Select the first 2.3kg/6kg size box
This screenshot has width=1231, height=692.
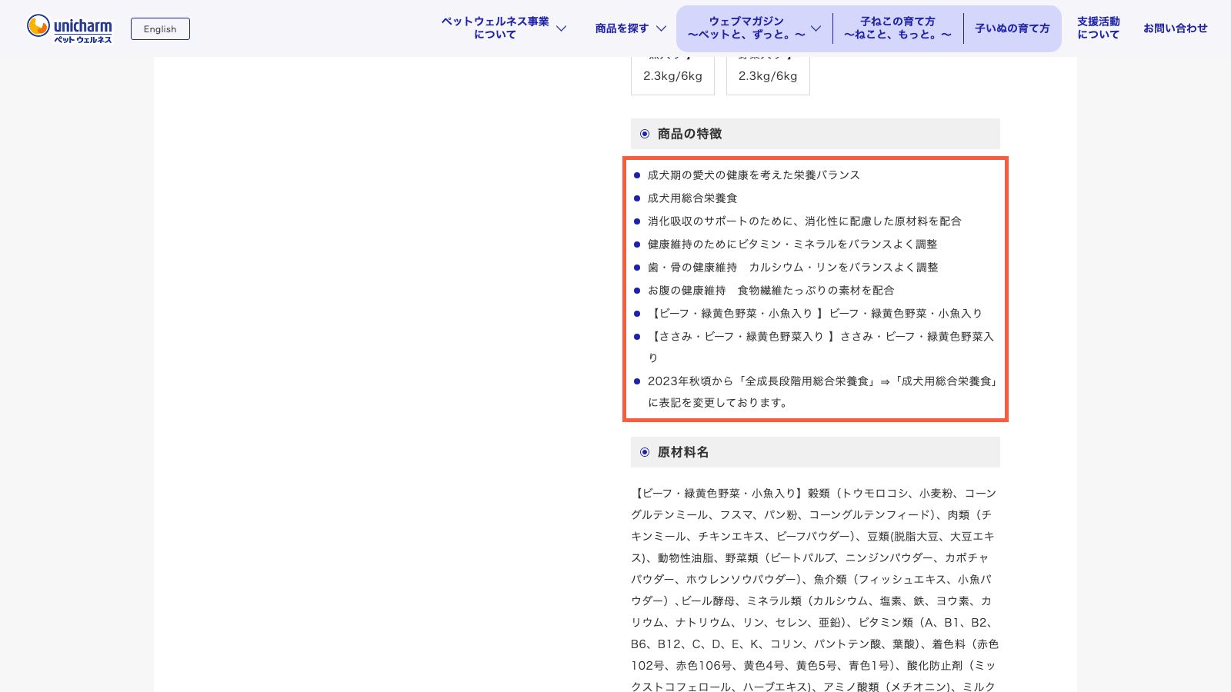click(x=672, y=75)
